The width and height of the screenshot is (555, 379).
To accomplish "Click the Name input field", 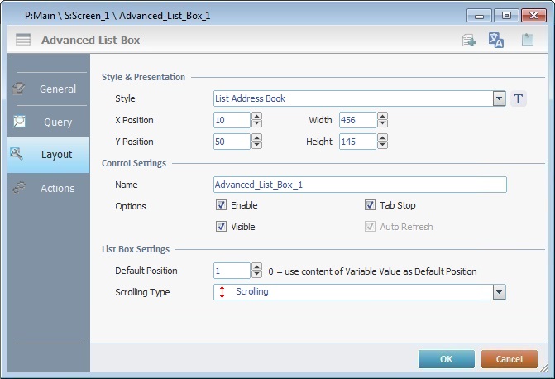I will 360,184.
